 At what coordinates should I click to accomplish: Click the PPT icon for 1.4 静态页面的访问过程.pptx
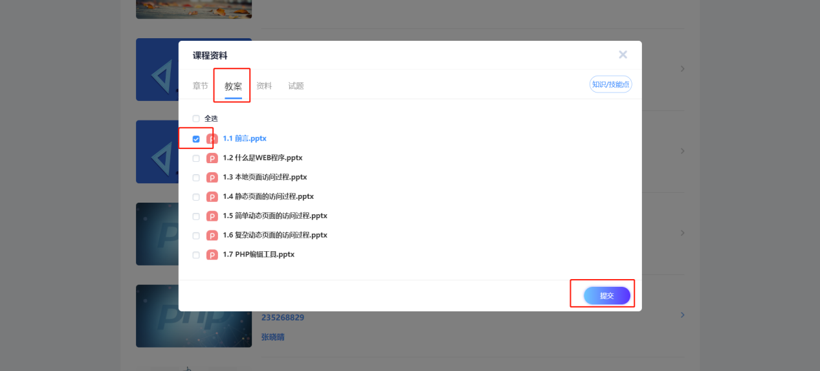(x=212, y=197)
